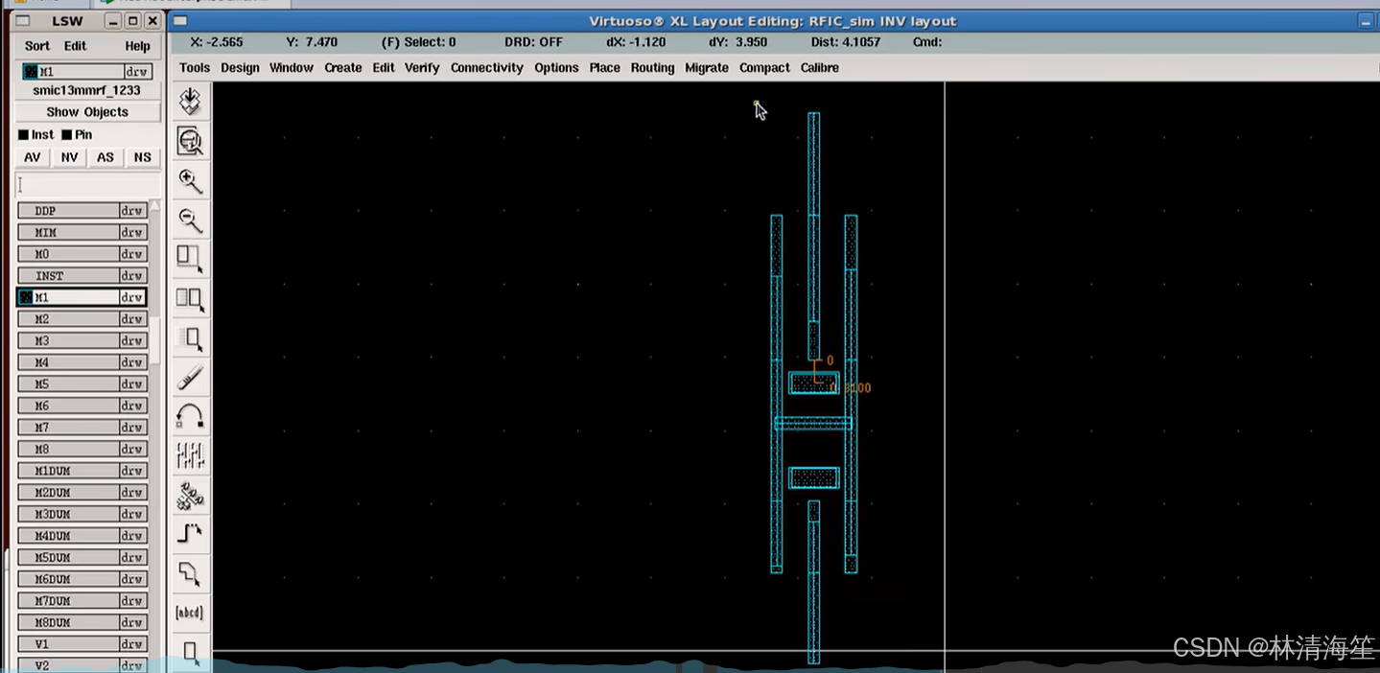The image size is (1380, 673).
Task: Select the MIM layer row
Action: pos(82,233)
